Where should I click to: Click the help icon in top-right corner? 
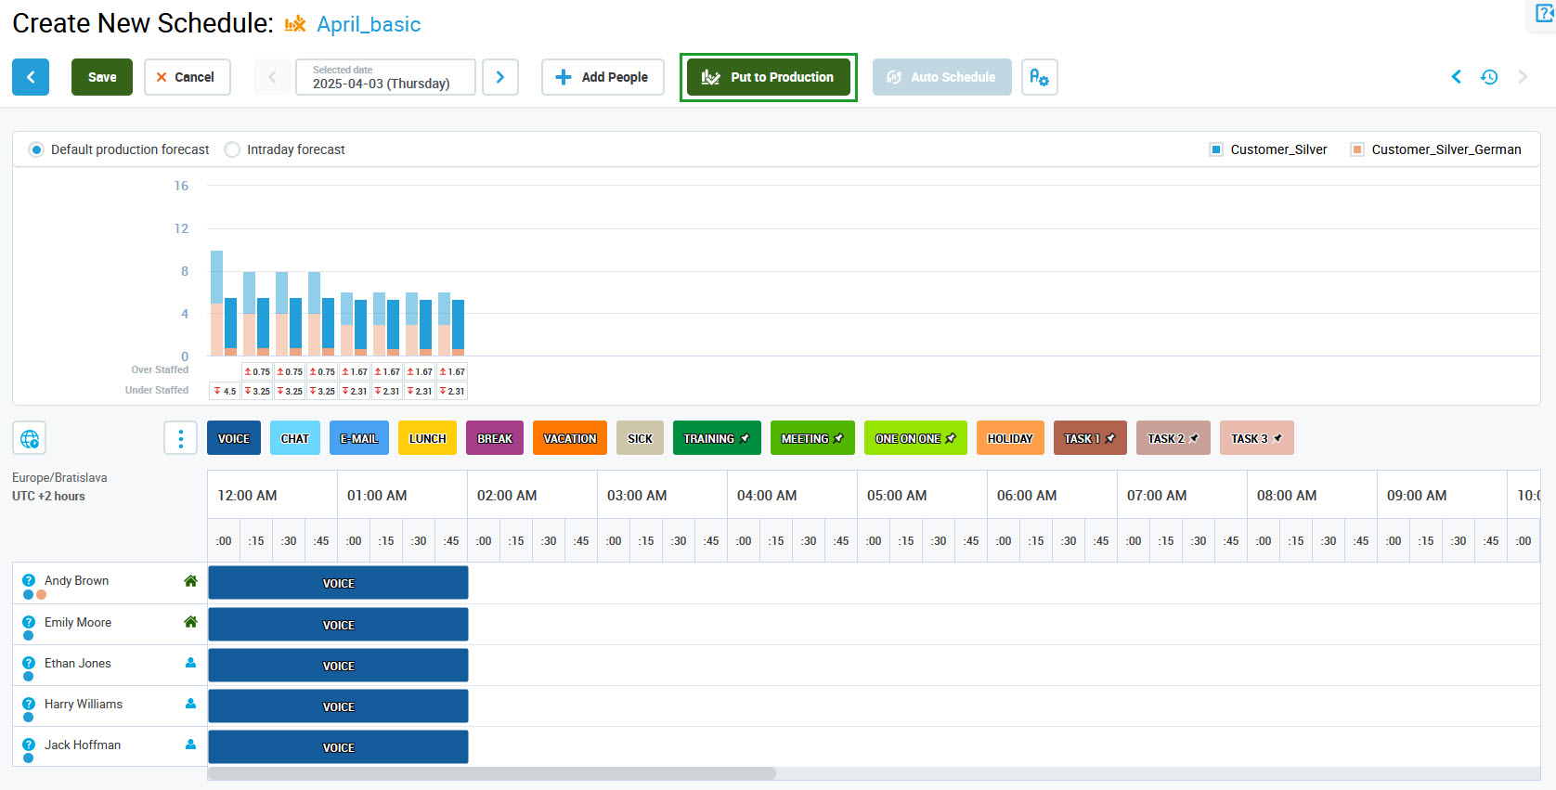tap(1544, 14)
